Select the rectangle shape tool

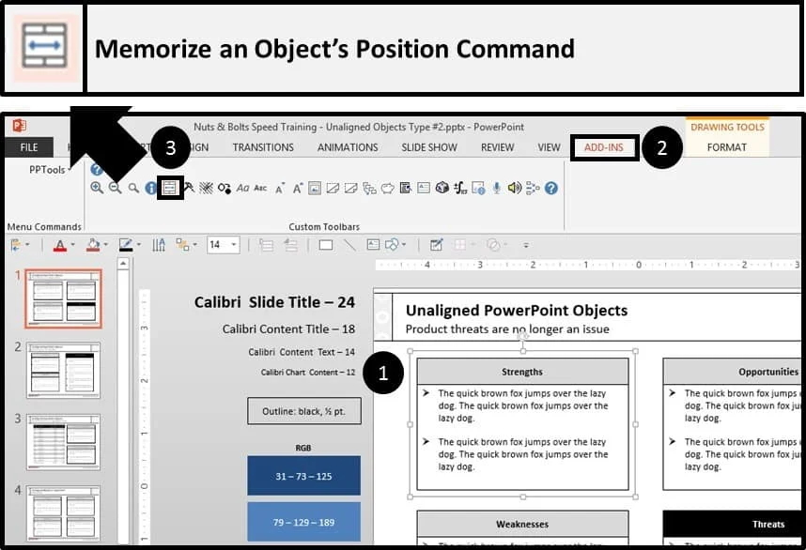coord(326,245)
